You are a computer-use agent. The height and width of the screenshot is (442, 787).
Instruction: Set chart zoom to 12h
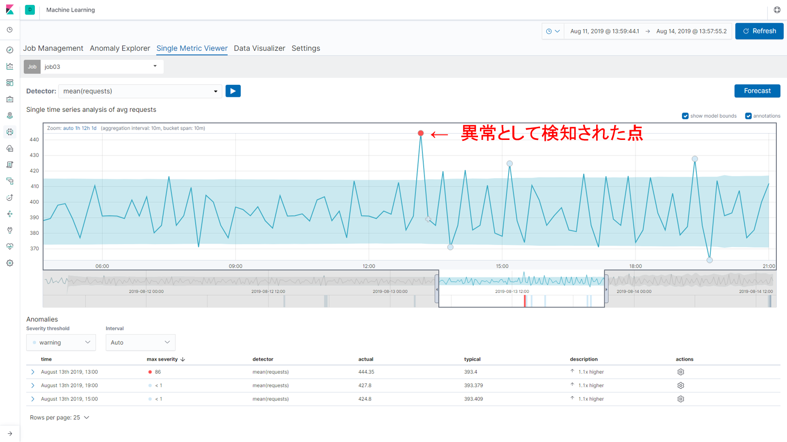click(85, 128)
